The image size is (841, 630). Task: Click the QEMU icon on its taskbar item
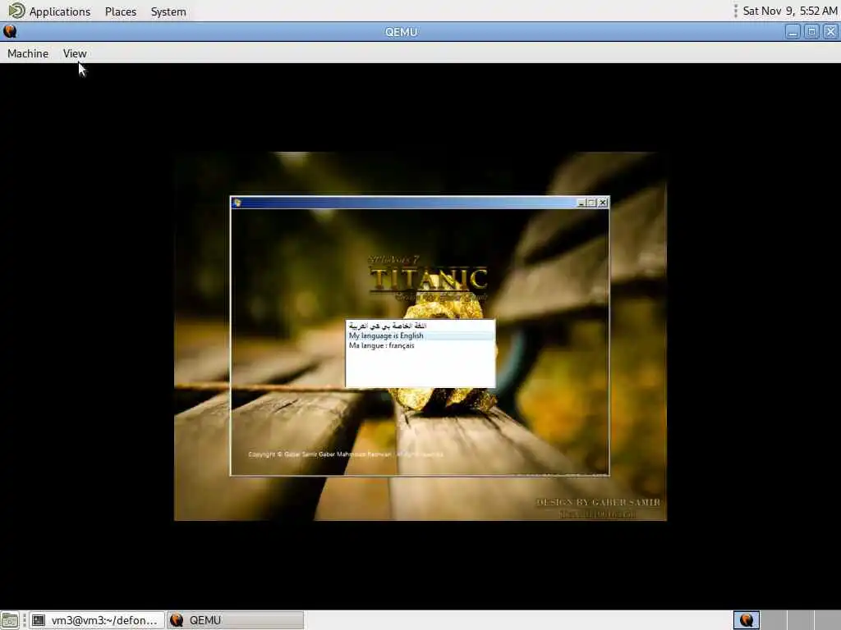point(177,620)
